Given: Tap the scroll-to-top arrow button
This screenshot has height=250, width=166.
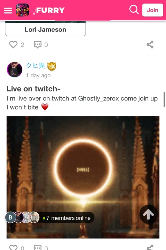Looking at the screenshot, I should [x=148, y=214].
